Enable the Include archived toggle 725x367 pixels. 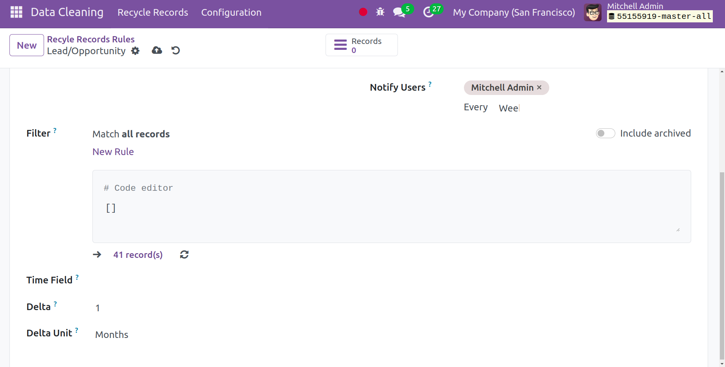(605, 133)
